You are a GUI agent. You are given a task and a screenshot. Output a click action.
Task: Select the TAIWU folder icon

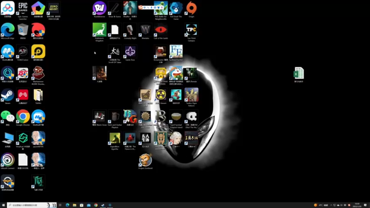point(38,95)
